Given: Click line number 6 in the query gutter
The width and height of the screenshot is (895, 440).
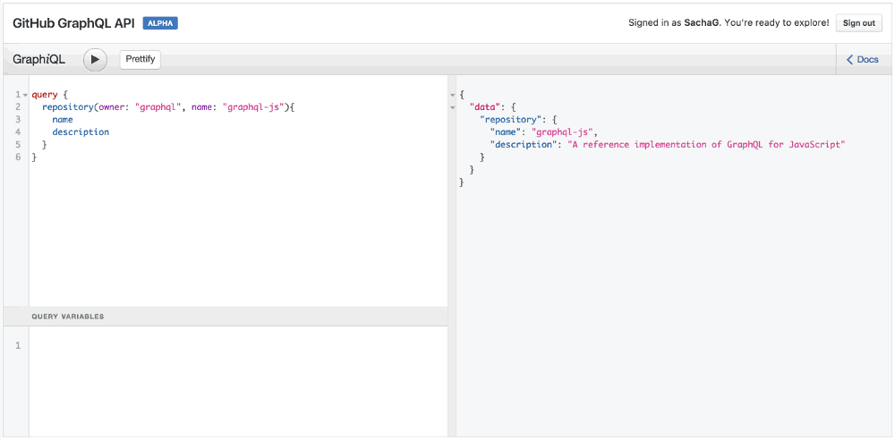Looking at the screenshot, I should 18,157.
